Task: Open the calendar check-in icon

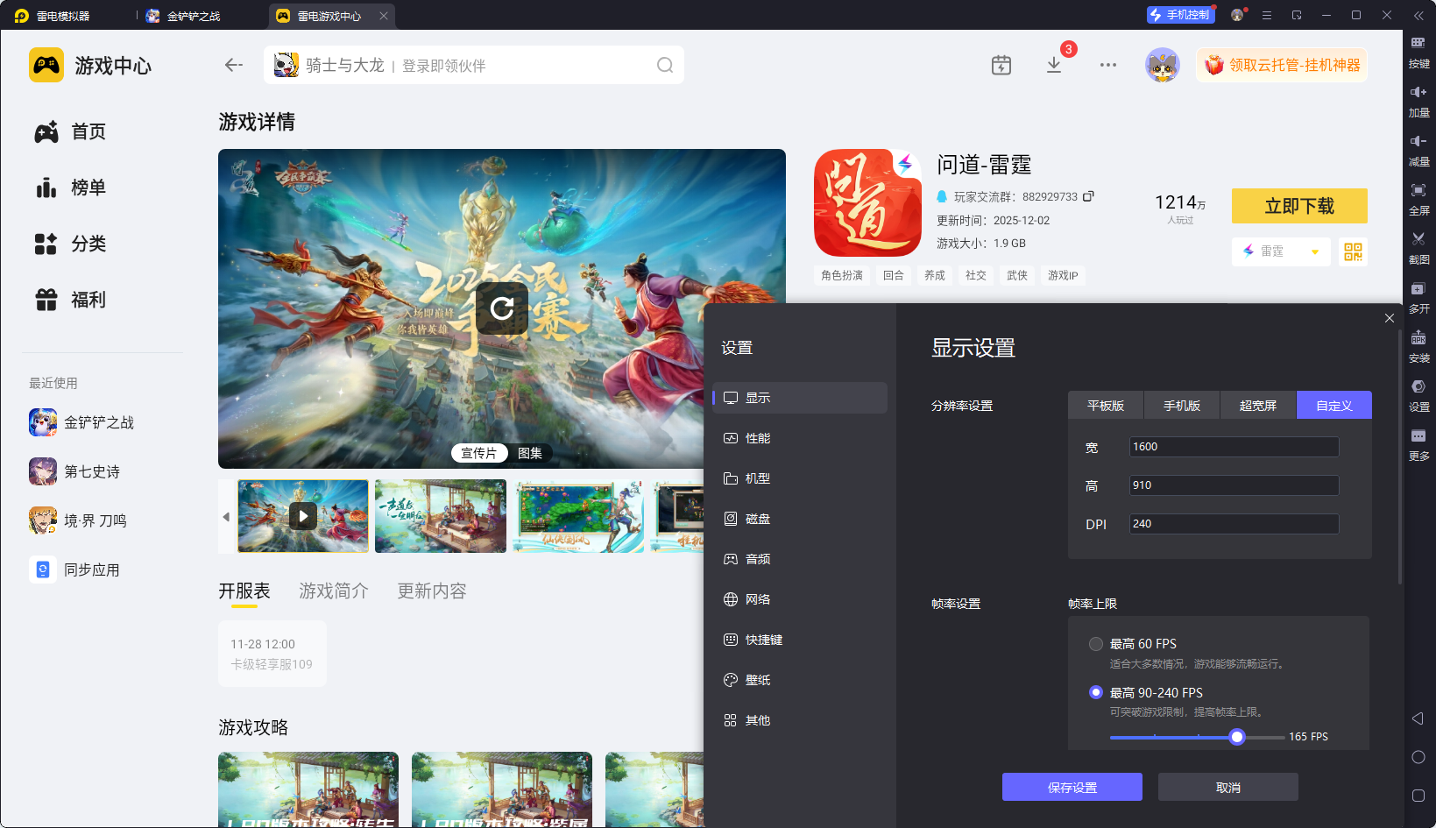Action: (x=1001, y=65)
